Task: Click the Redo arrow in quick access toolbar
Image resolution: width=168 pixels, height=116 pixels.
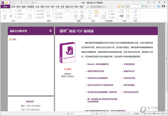Action: coord(29,2)
